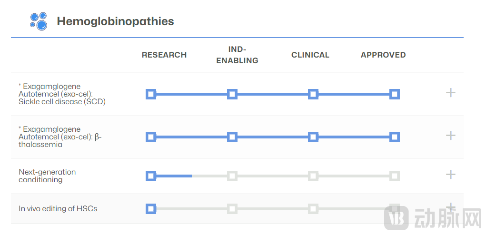This screenshot has height=235, width=486.
Task: Expand In vivo editing of HSCs row
Action: point(450,207)
